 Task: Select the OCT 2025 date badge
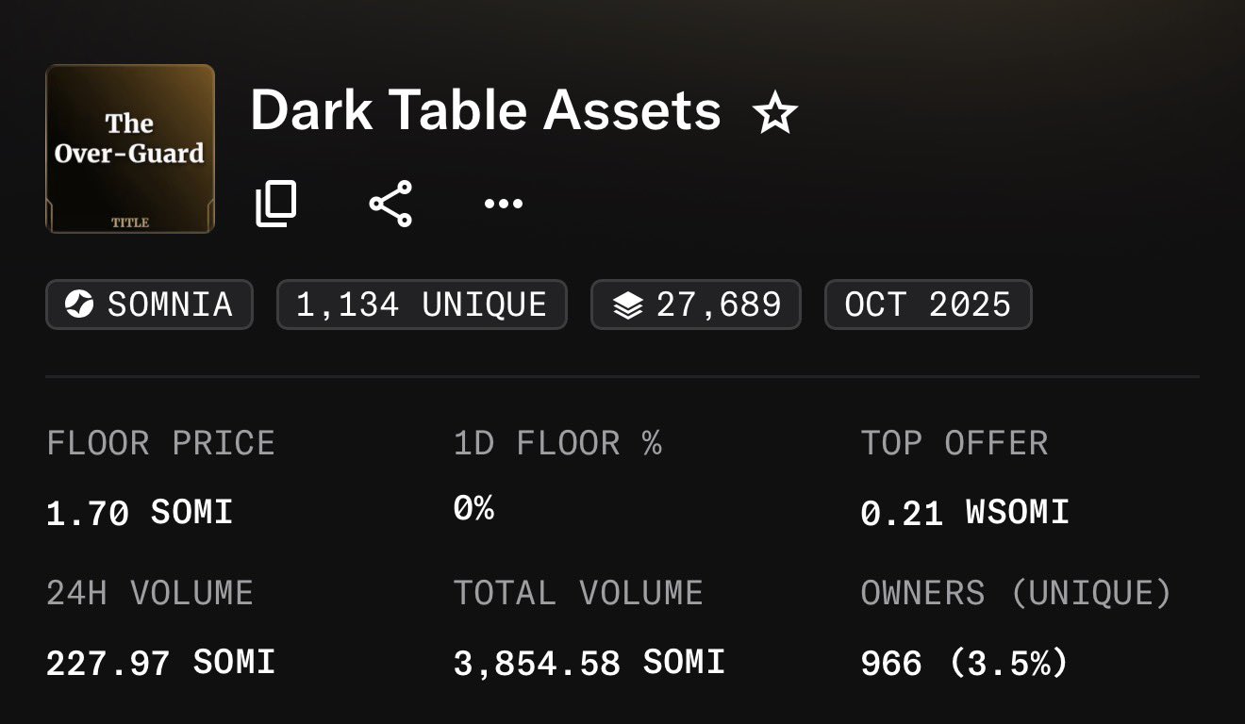(927, 304)
